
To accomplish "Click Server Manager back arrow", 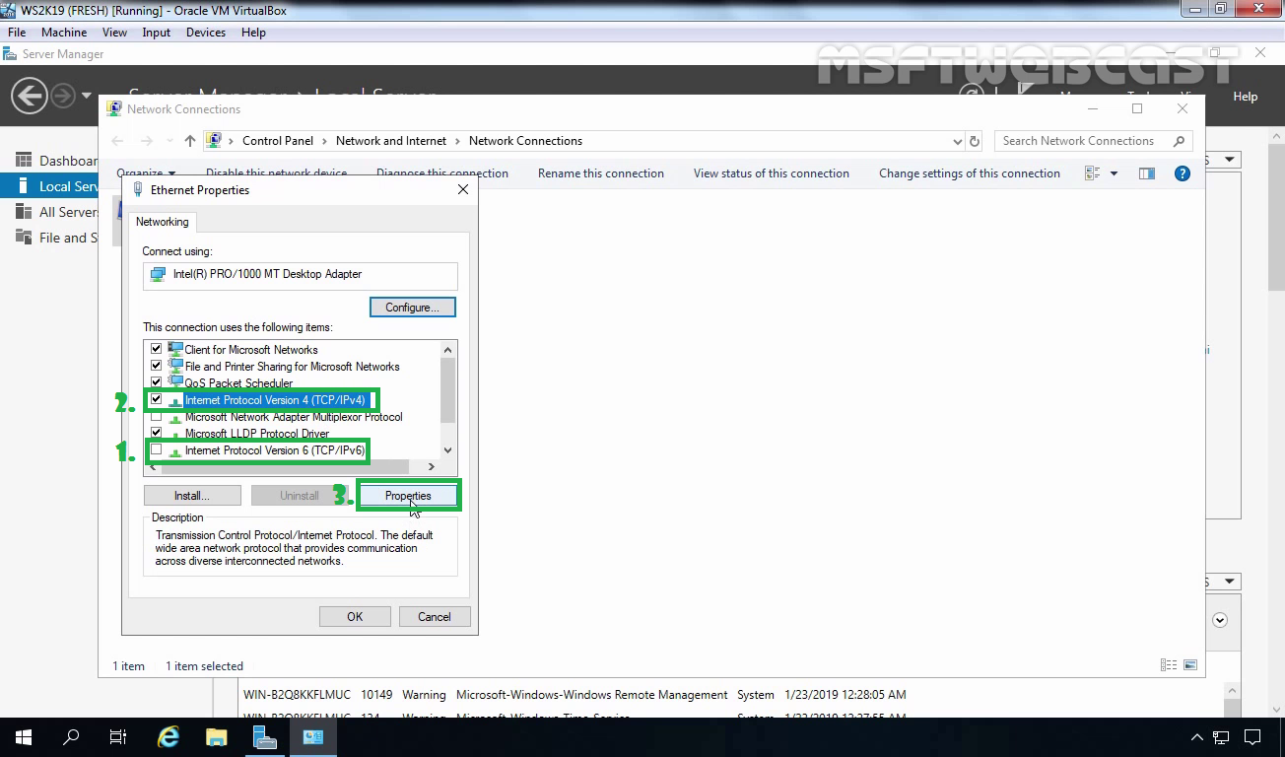I will coord(30,96).
